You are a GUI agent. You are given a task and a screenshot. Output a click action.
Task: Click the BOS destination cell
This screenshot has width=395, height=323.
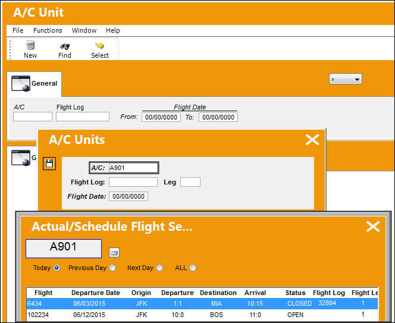pos(217,315)
